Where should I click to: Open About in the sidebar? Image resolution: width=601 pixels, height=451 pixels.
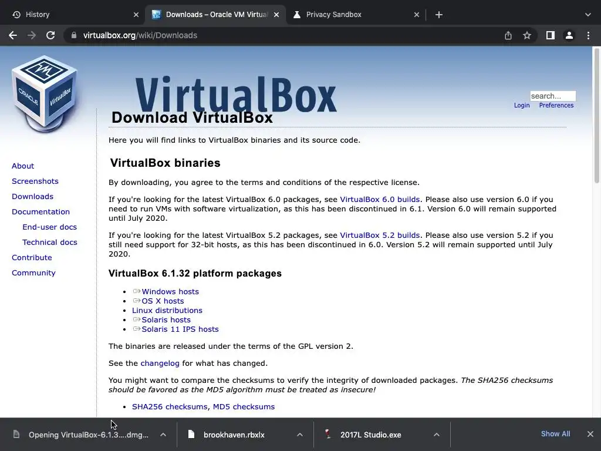click(x=23, y=166)
